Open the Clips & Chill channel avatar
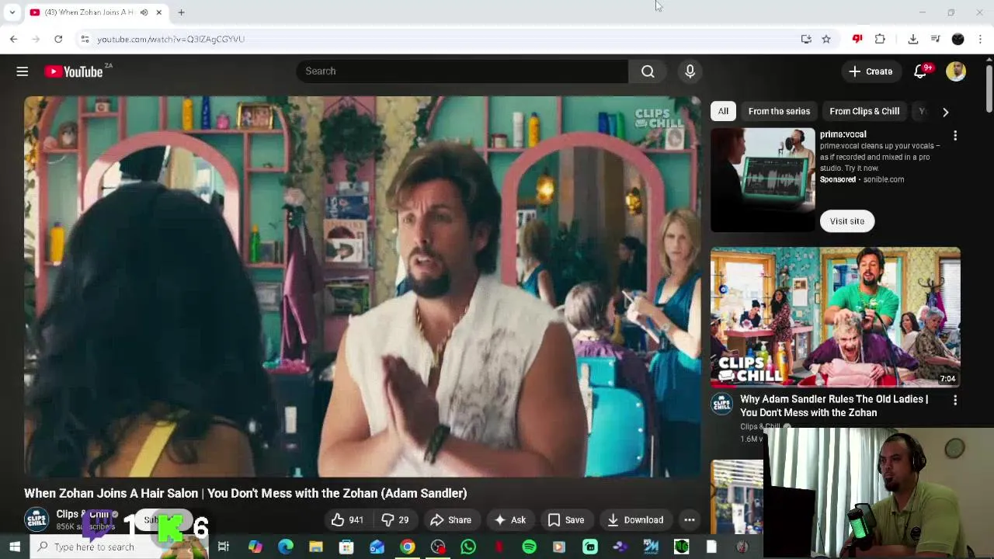The width and height of the screenshot is (994, 559). [36, 519]
